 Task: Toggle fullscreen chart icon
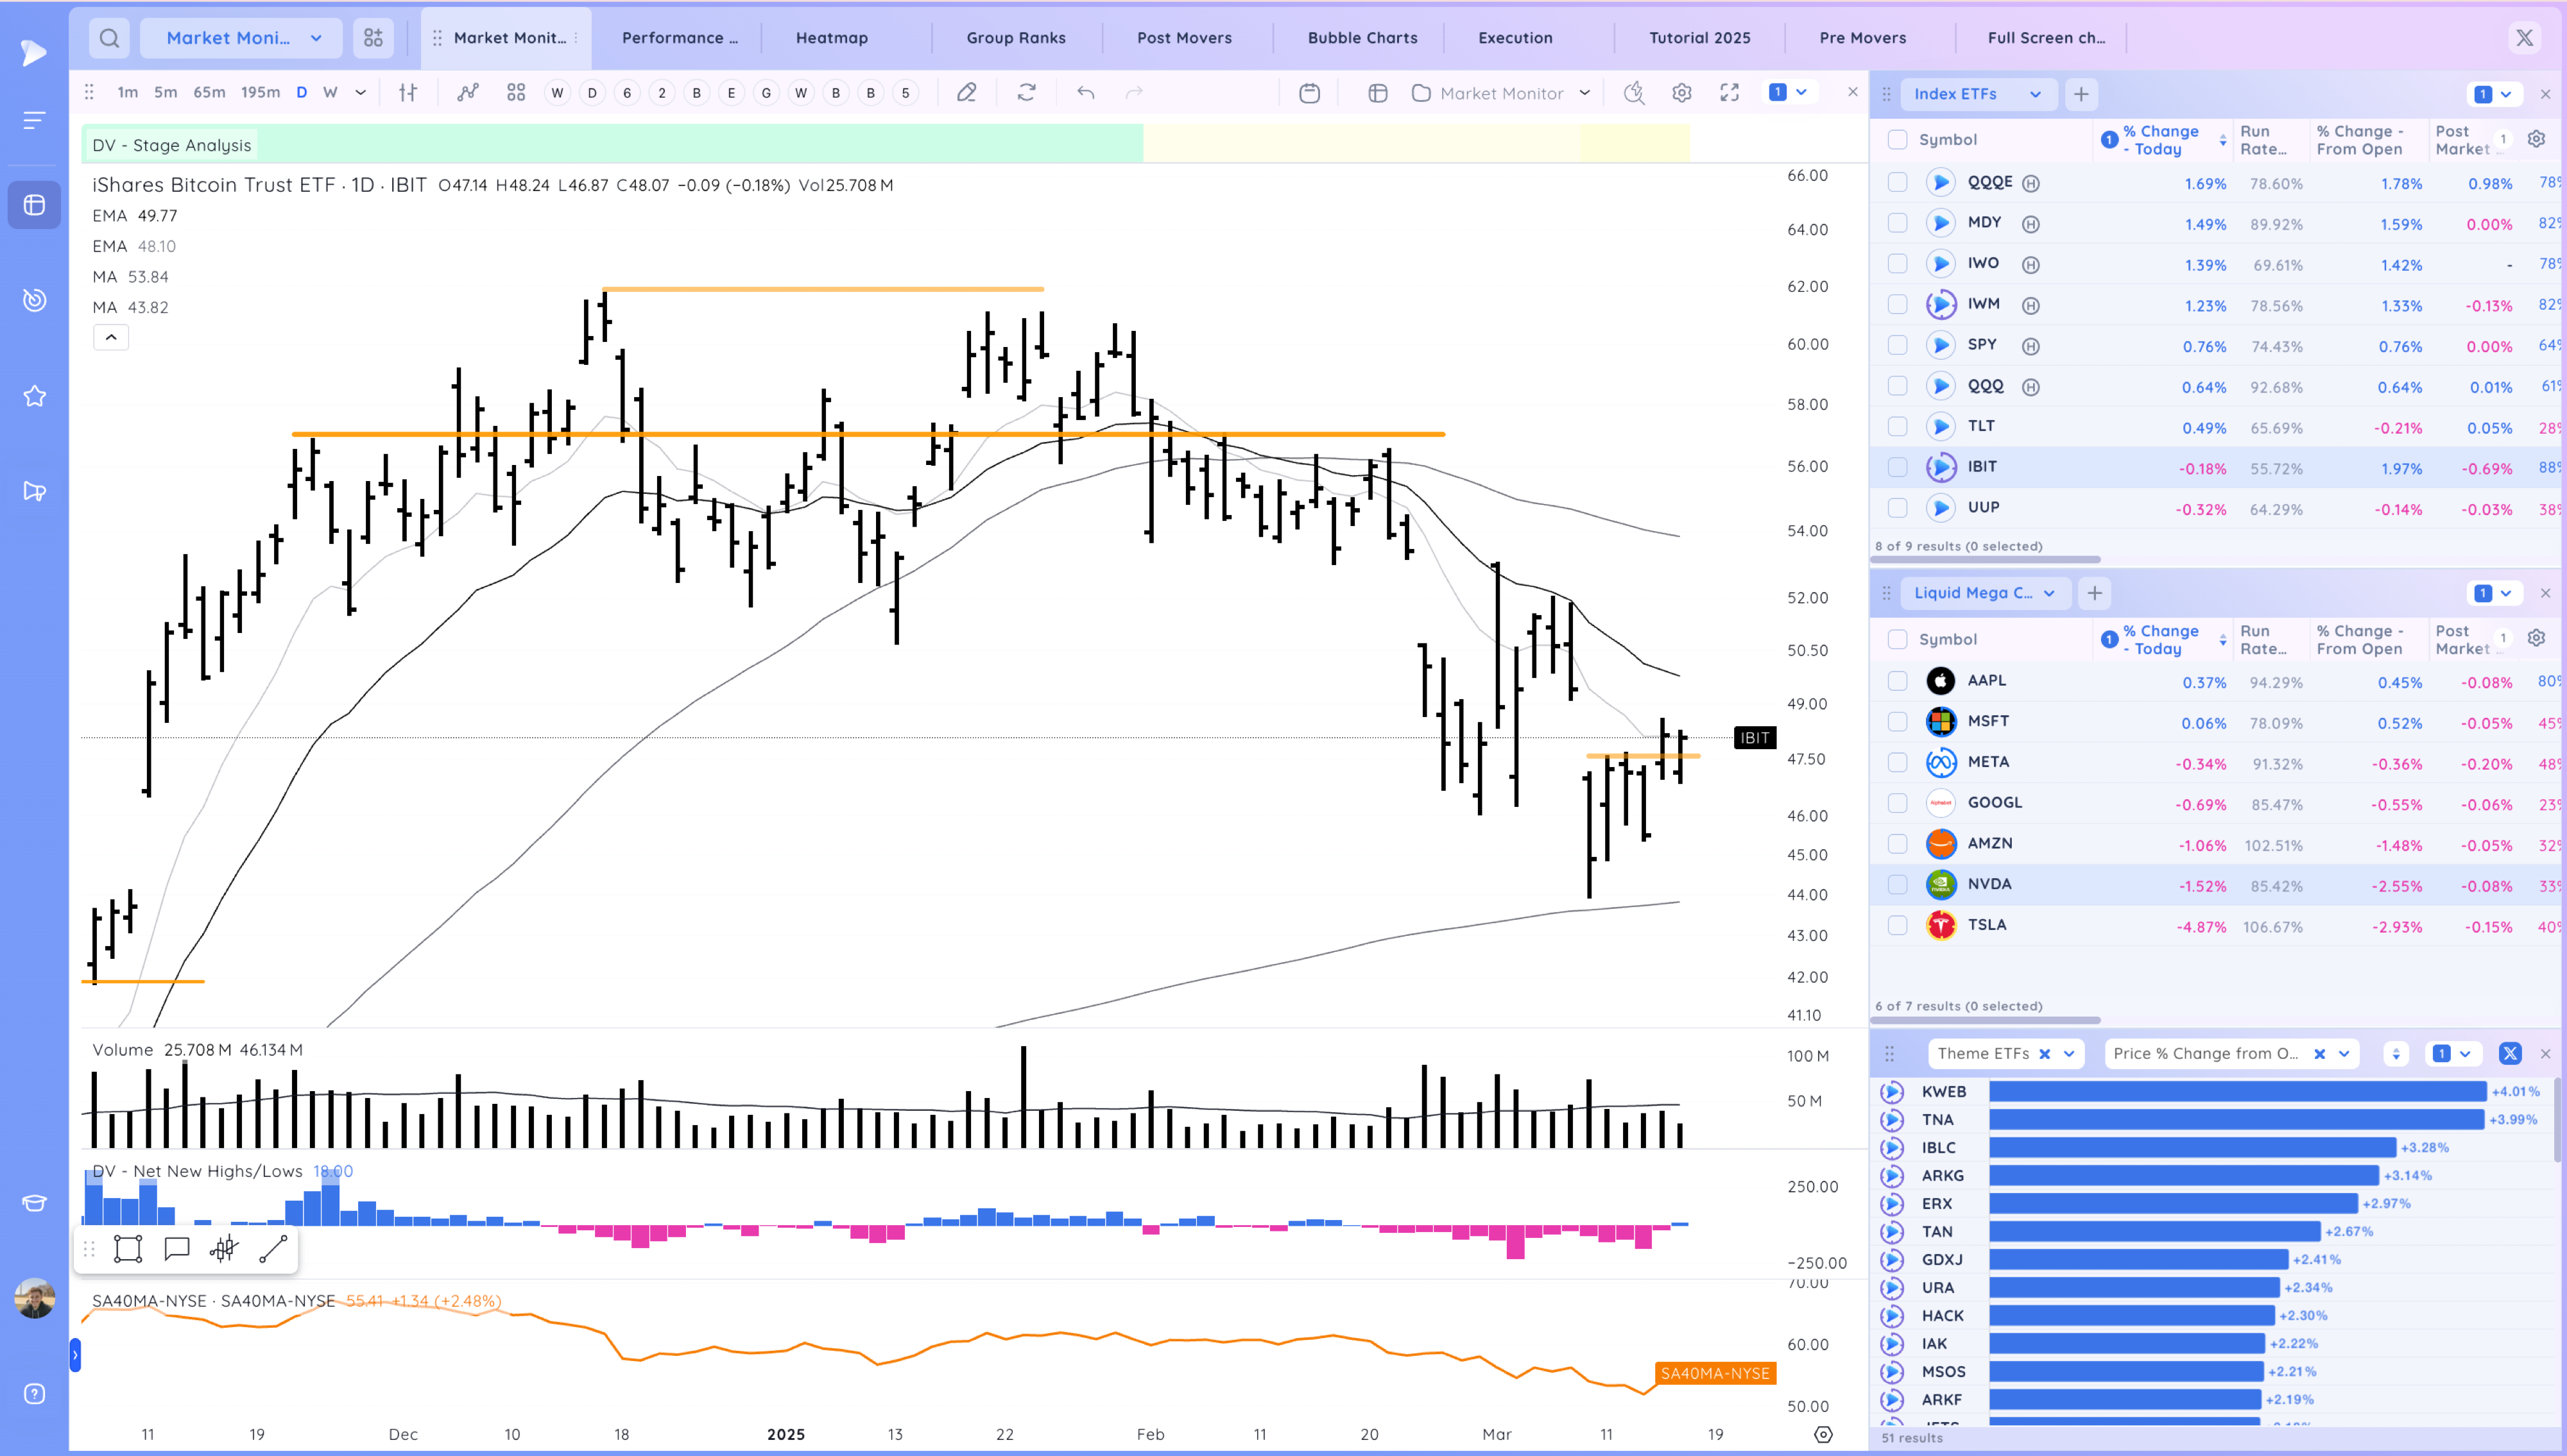[1730, 93]
